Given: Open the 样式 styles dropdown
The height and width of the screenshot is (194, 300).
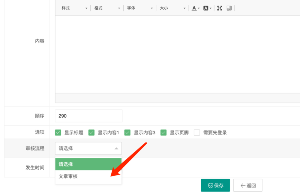Looking at the screenshot, I should tap(74, 8).
